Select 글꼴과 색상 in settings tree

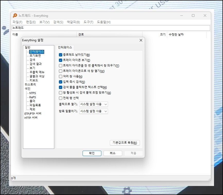click(x=37, y=76)
